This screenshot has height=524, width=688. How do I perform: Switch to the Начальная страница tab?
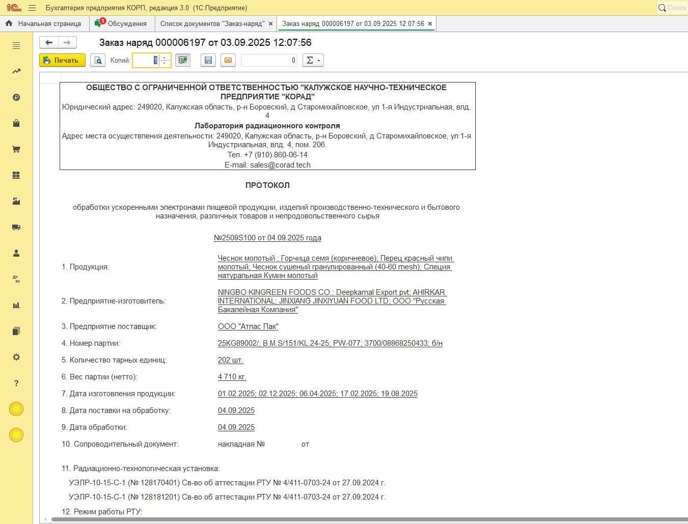click(44, 23)
